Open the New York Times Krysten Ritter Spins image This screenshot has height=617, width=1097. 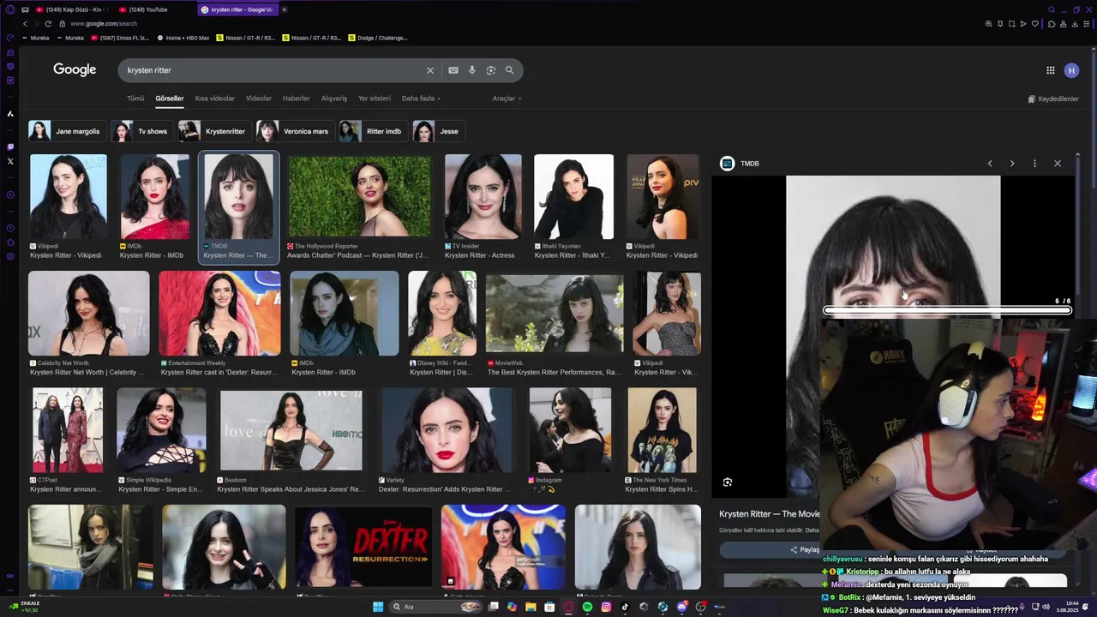662,431
